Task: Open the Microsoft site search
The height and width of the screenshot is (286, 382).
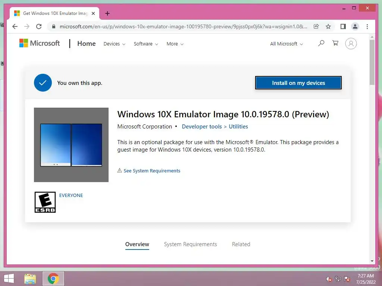Action: click(x=321, y=43)
